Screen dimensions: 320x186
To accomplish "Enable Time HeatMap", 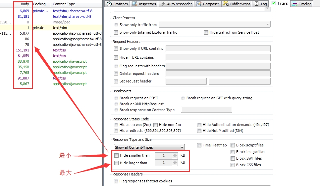I will point(199,145).
